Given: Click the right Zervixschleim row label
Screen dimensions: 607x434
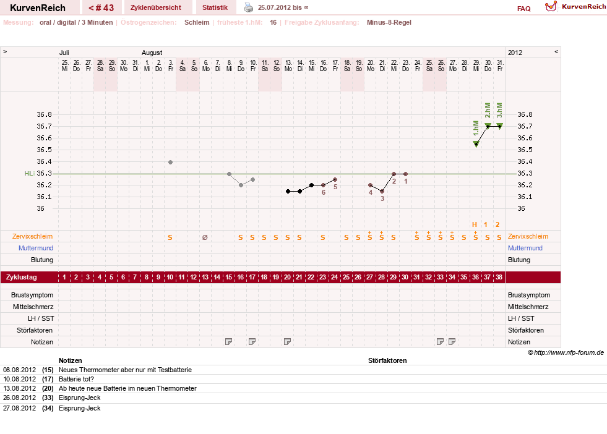Looking at the screenshot, I should (x=528, y=236).
